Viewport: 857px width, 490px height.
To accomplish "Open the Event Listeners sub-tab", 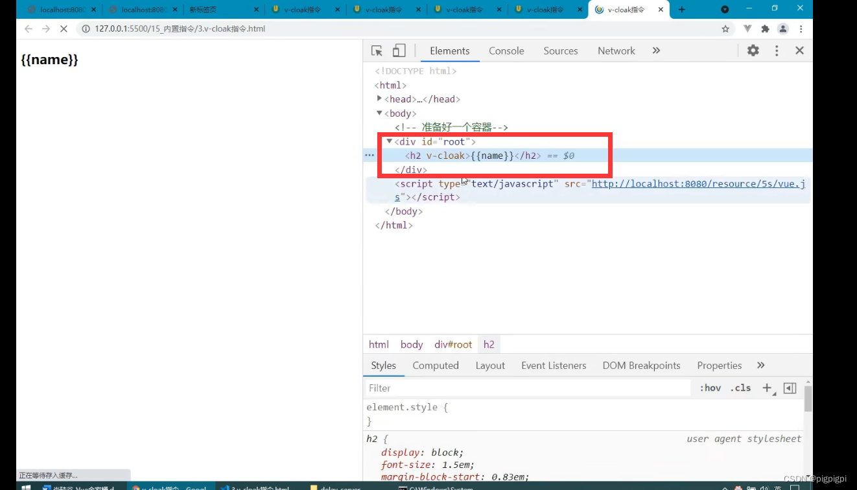I will (x=554, y=366).
